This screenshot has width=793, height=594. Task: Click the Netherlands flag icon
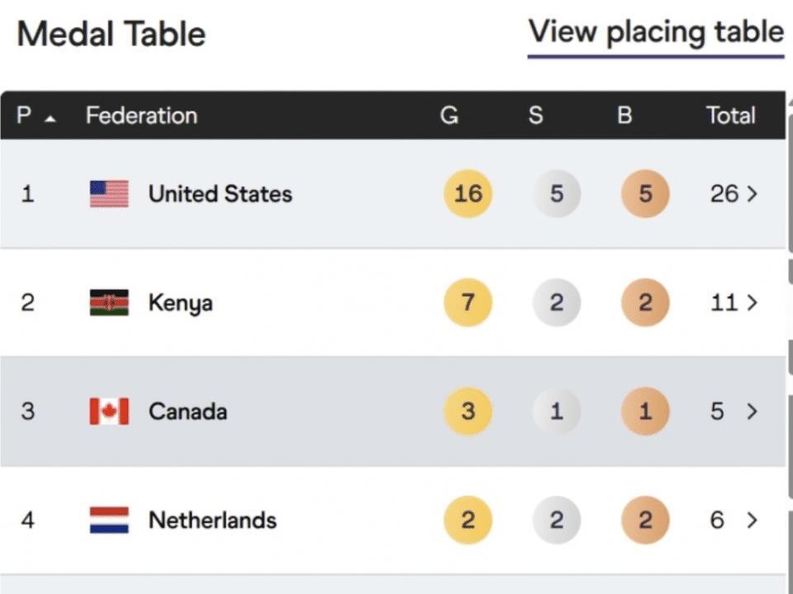coord(109,520)
